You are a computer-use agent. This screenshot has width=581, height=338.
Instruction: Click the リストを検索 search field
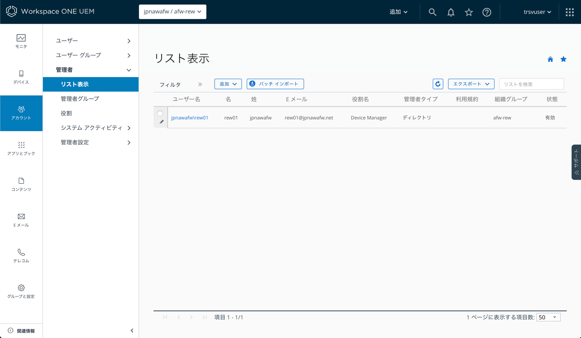click(531, 84)
